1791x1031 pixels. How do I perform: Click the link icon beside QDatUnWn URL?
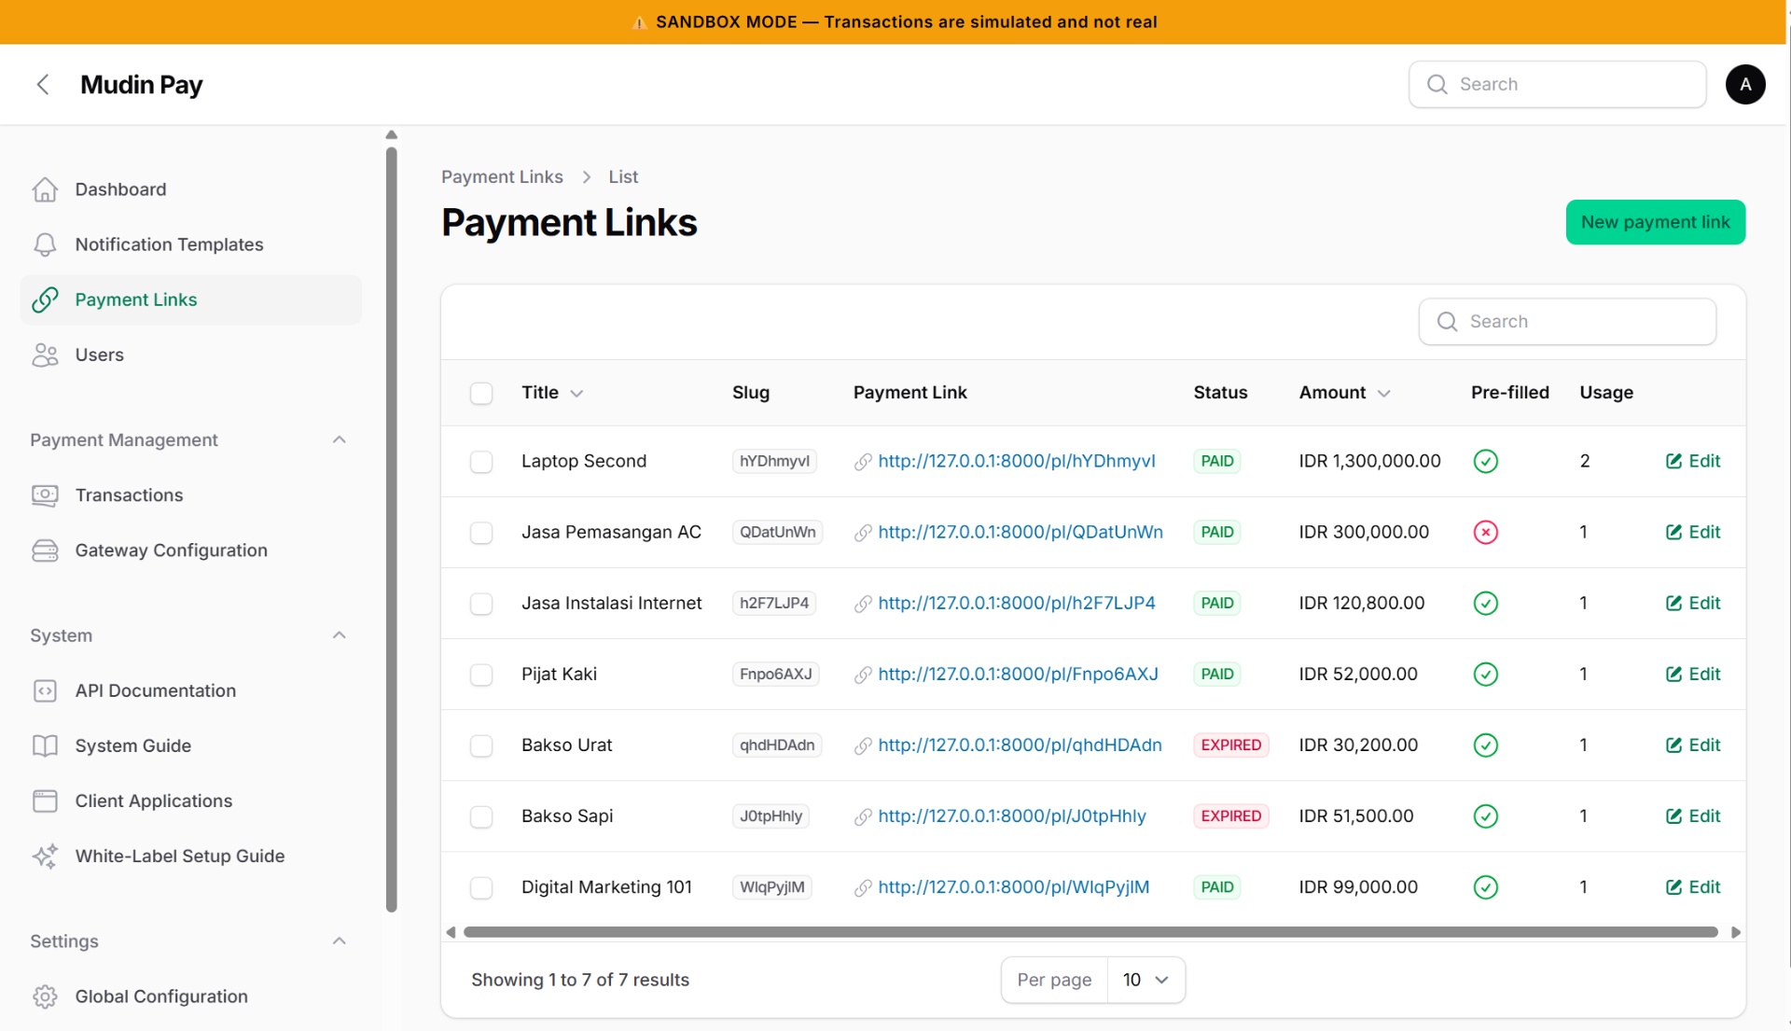pos(863,533)
